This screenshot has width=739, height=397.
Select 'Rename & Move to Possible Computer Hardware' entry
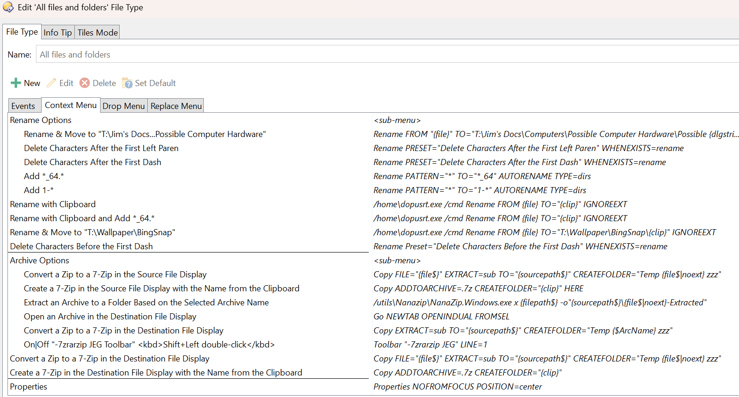145,134
